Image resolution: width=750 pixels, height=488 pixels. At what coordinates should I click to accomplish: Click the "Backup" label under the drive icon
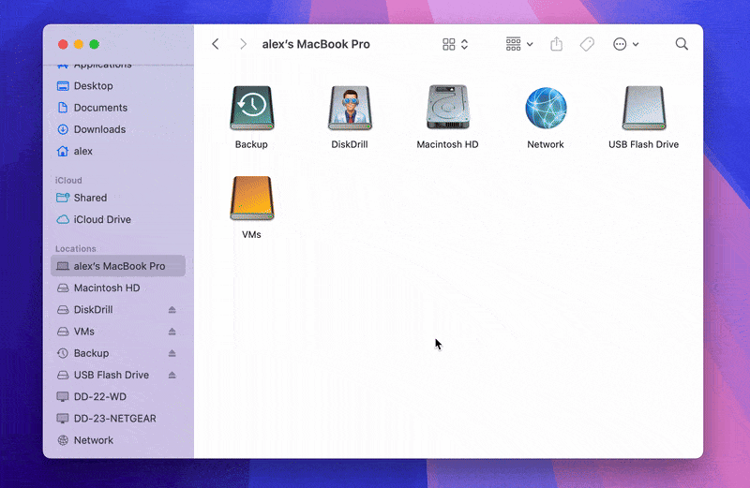(x=251, y=144)
